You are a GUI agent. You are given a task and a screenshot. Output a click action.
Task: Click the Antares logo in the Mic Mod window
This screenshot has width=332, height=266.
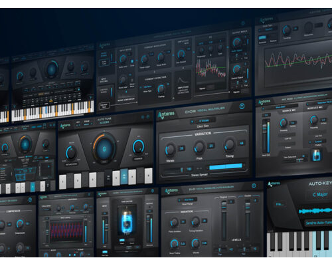coord(264,102)
